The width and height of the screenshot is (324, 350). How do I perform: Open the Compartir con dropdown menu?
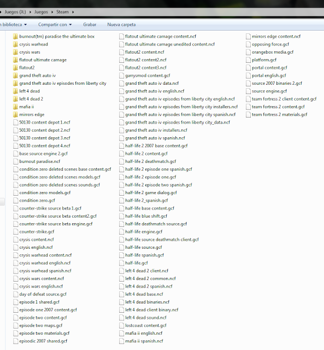55,25
